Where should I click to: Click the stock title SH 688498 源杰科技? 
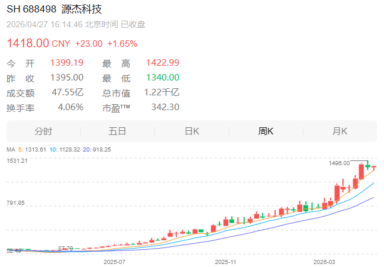[54, 9]
